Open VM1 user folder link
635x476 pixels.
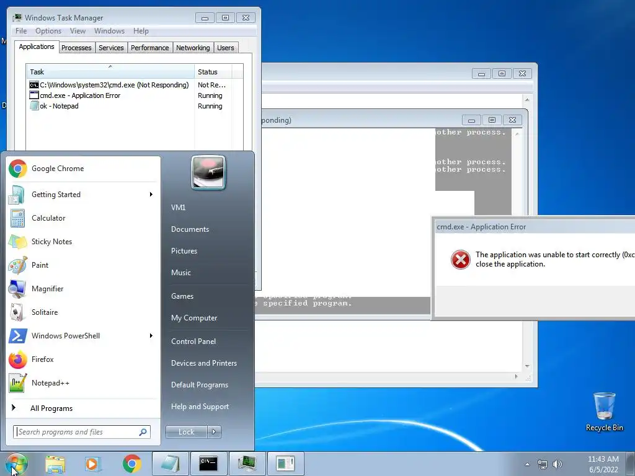[x=178, y=208]
